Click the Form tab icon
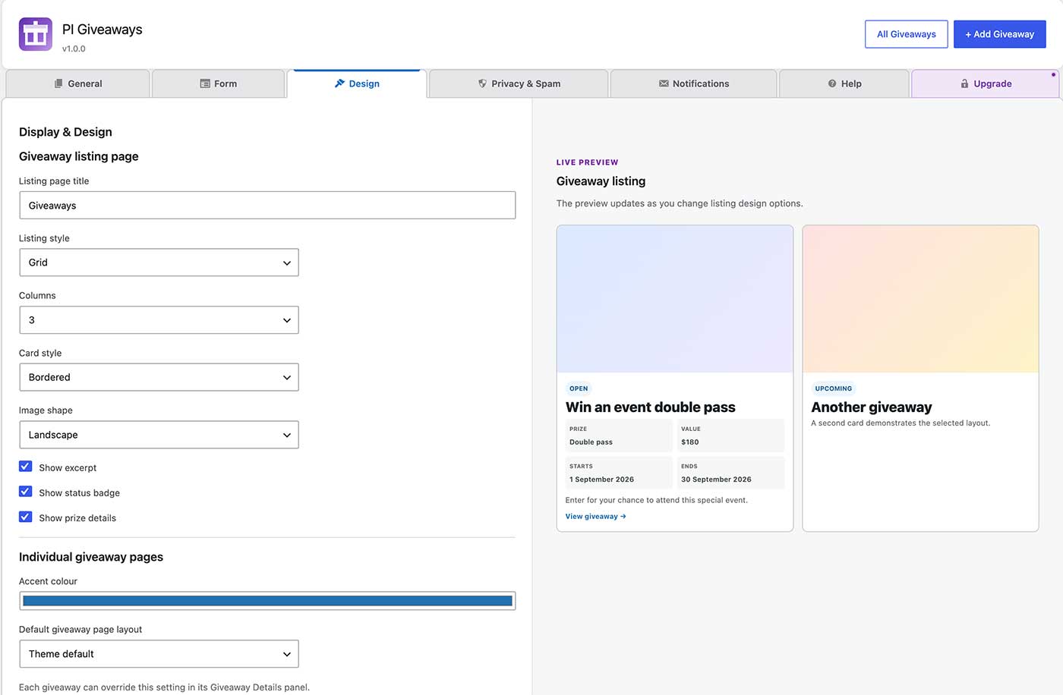This screenshot has width=1063, height=695. point(205,83)
